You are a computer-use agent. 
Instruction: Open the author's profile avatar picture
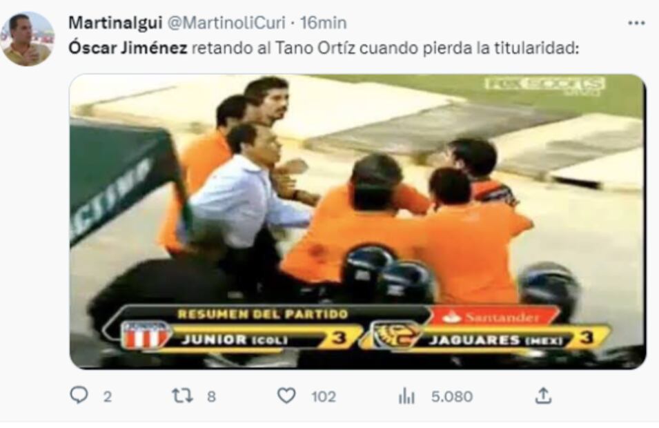click(x=28, y=39)
